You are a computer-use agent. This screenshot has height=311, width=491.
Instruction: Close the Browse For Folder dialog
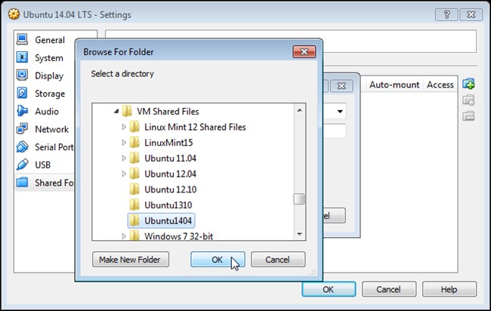click(x=304, y=51)
